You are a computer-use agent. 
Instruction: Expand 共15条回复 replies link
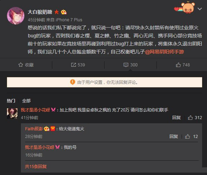pyautogui.click(x=36, y=166)
